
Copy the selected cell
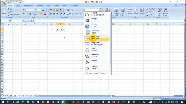(11, 12)
